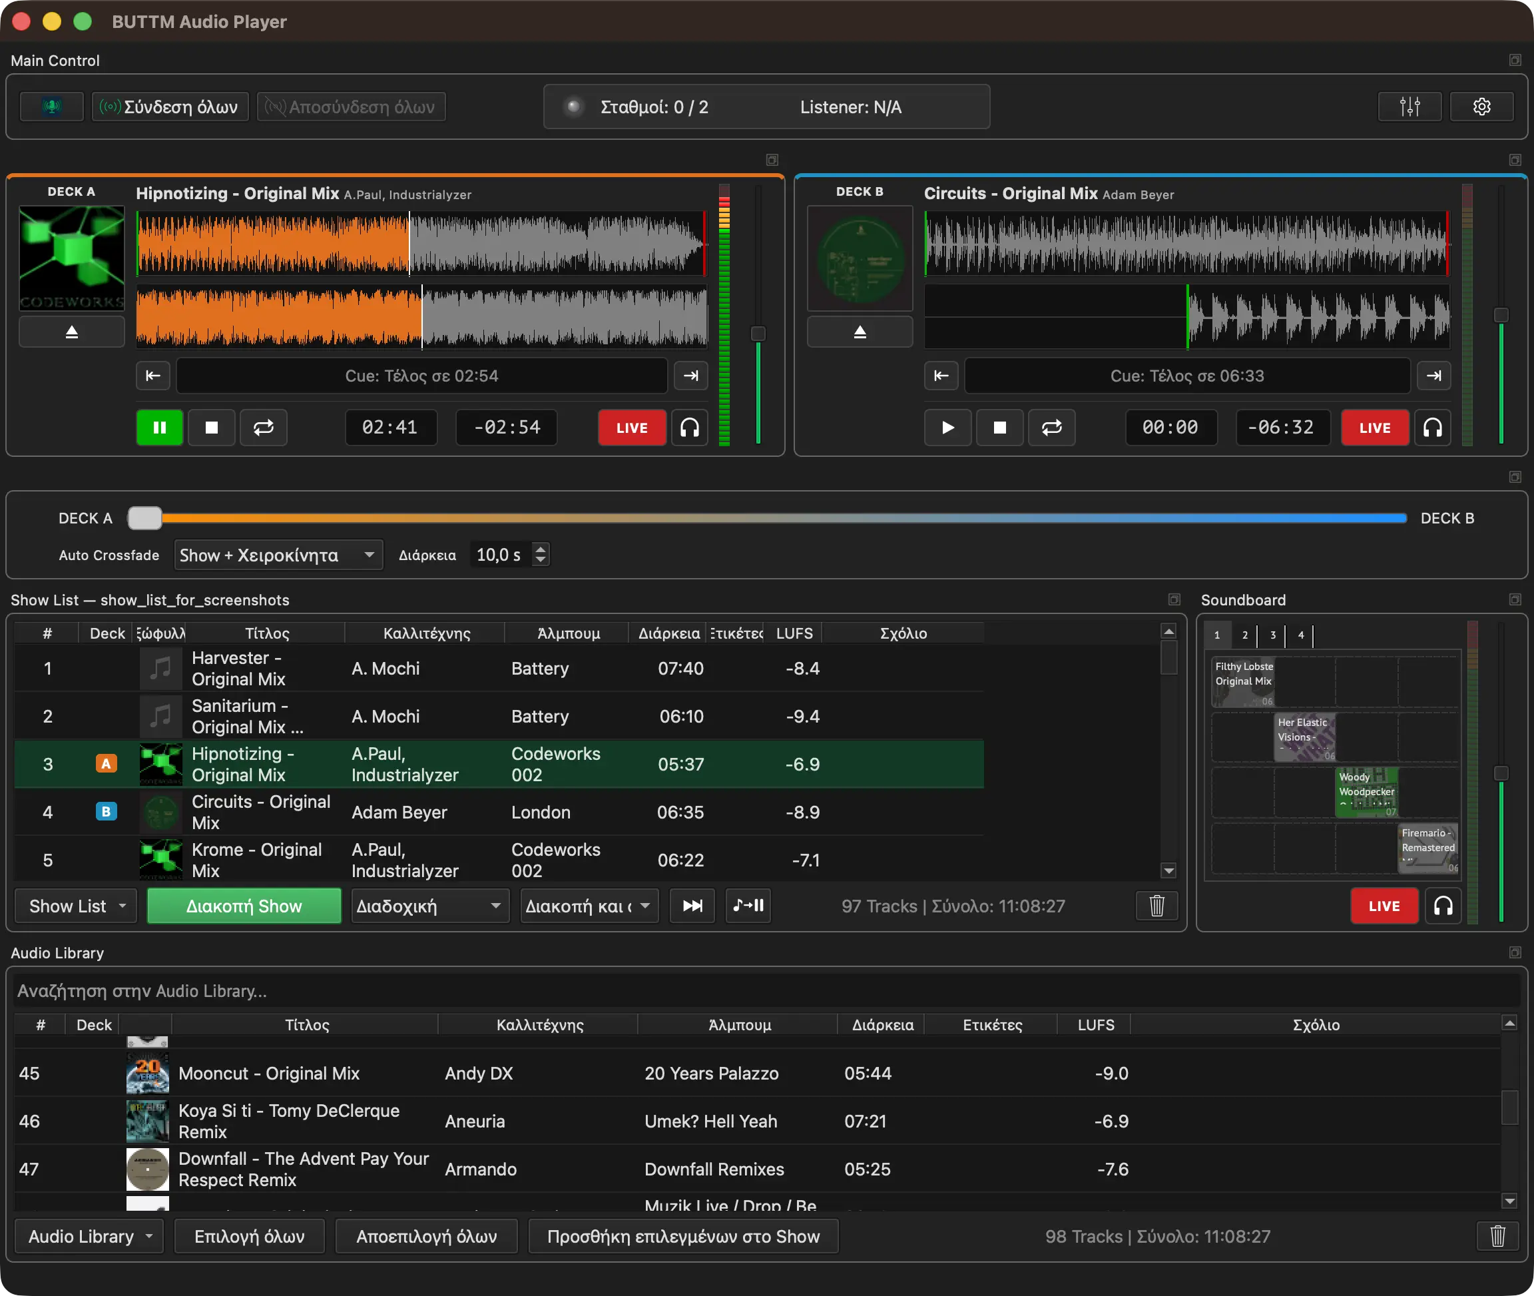1534x1296 pixels.
Task: Pause playback on Deck A
Action: (159, 428)
